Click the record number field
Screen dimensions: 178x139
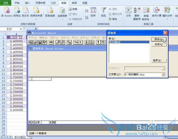pos(45,122)
